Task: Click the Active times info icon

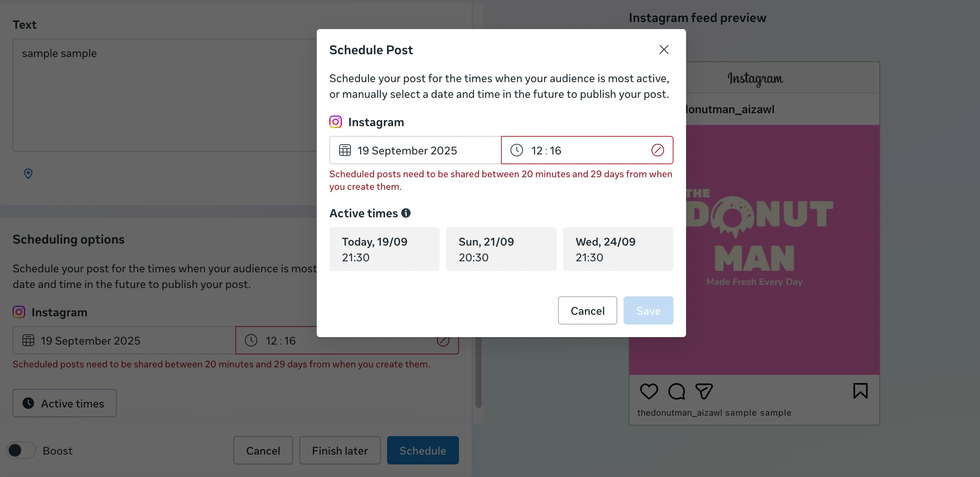Action: click(406, 213)
